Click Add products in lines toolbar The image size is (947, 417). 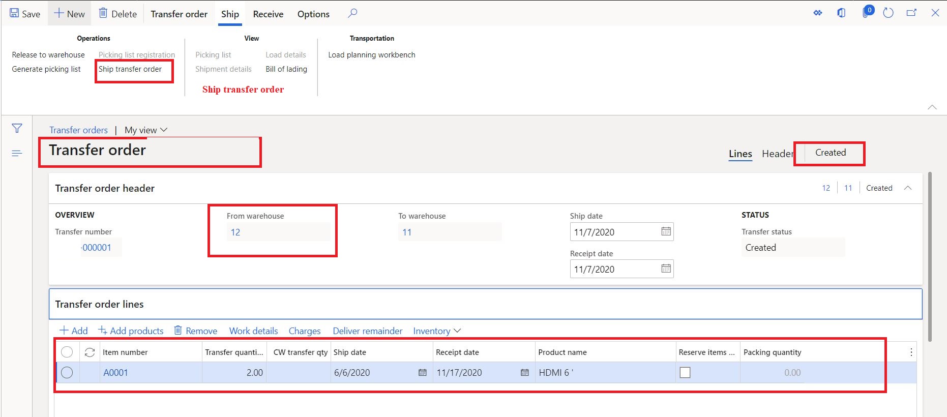point(131,331)
